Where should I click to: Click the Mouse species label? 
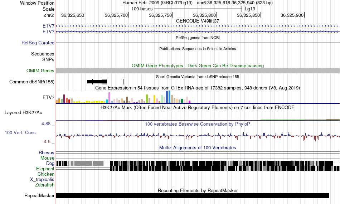[x=47, y=158]
